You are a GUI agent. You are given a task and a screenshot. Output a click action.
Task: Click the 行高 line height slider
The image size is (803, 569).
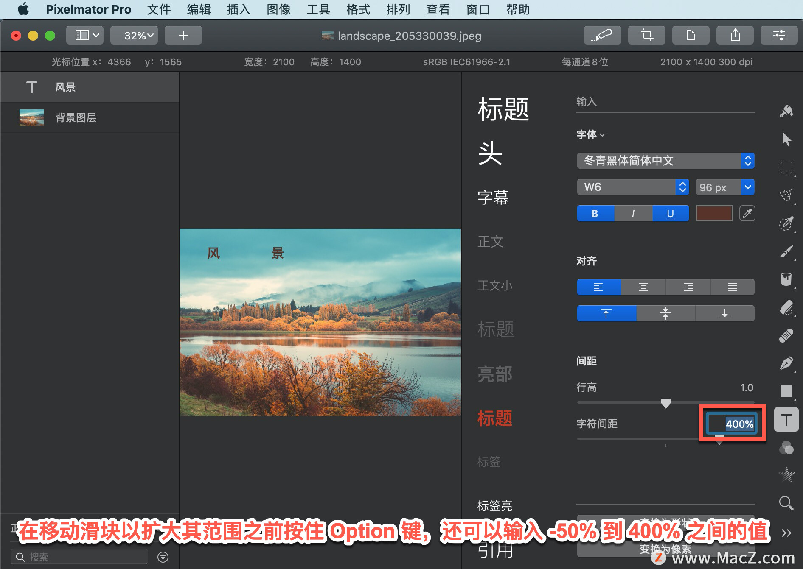coord(665,403)
